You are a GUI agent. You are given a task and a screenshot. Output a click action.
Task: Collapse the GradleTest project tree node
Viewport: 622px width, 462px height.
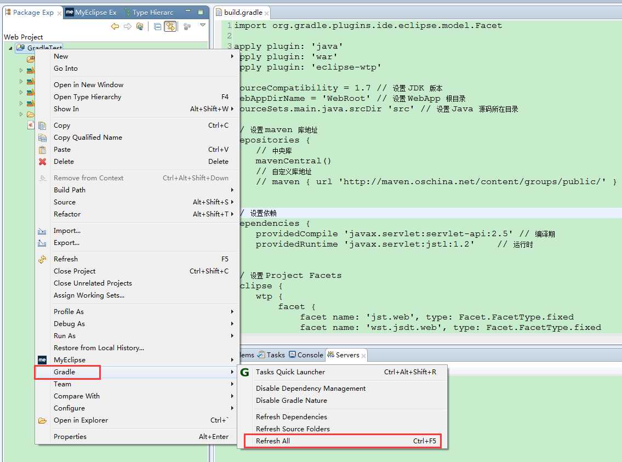(10, 48)
